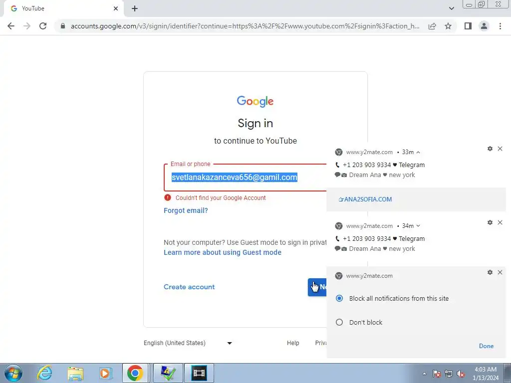The width and height of the screenshot is (511, 383).
Task: Expand the 34m y2mate notification chevron
Action: [419, 226]
